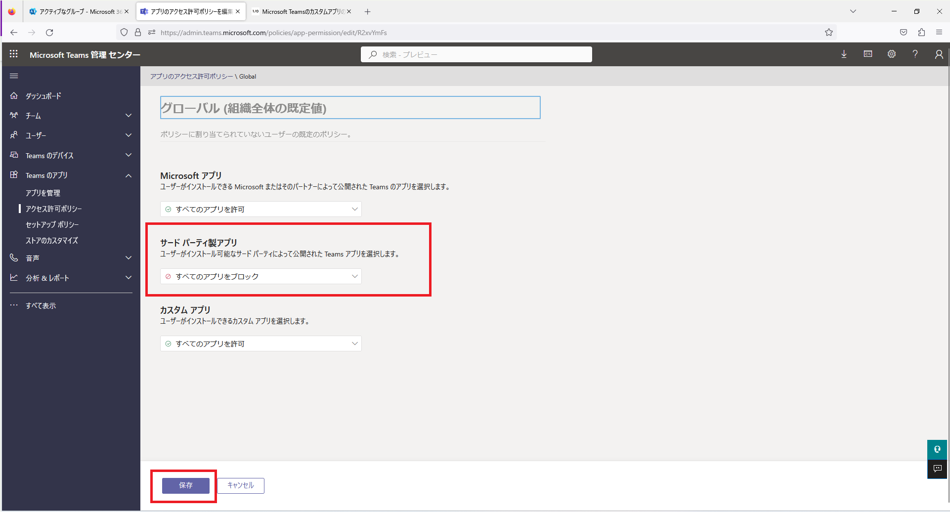
Task: Open Firefox extensions icon
Action: (x=921, y=33)
